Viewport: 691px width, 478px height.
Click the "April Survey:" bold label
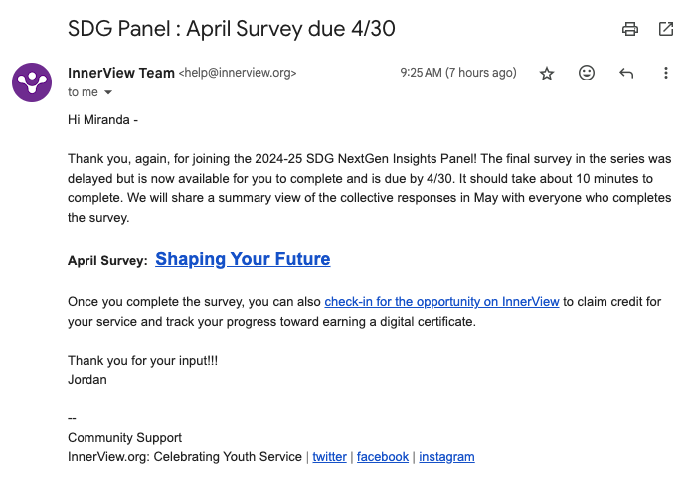[107, 261]
